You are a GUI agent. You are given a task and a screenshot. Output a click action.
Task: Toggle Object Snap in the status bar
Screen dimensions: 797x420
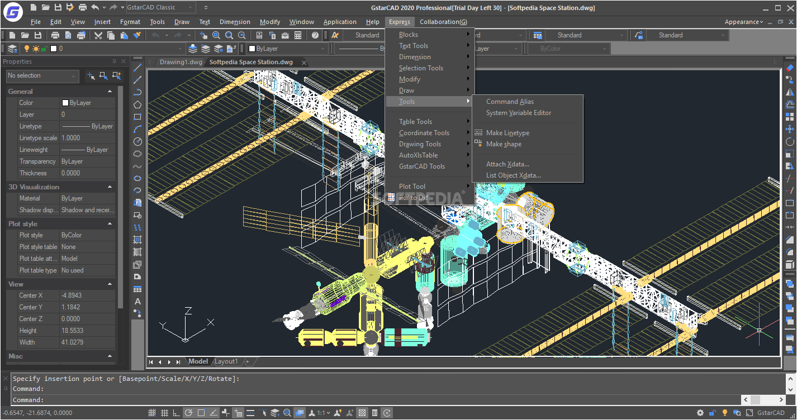click(201, 413)
